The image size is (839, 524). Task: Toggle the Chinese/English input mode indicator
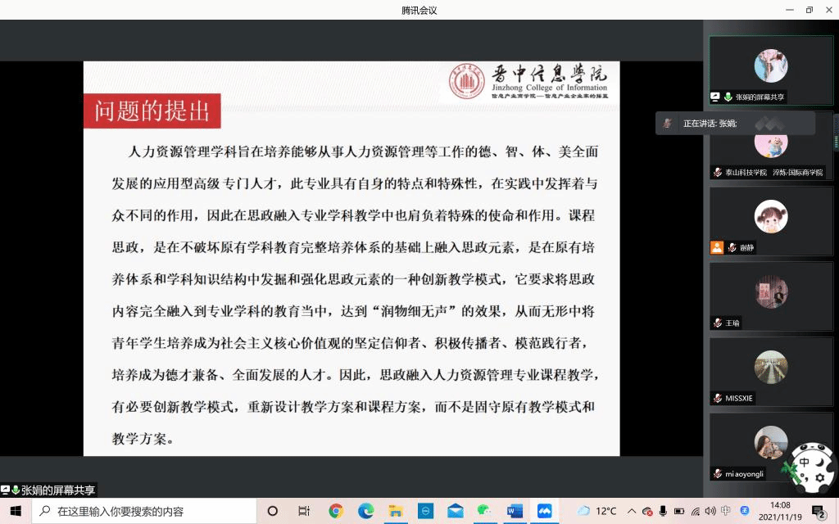[726, 511]
